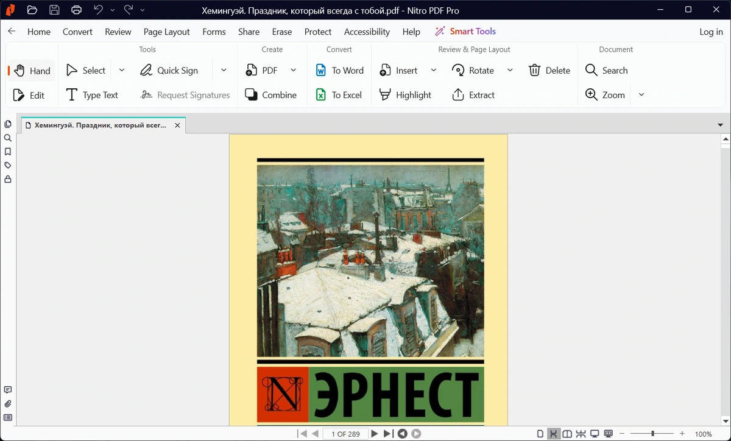Go to the previous view
731x441 pixels.
tap(402, 434)
